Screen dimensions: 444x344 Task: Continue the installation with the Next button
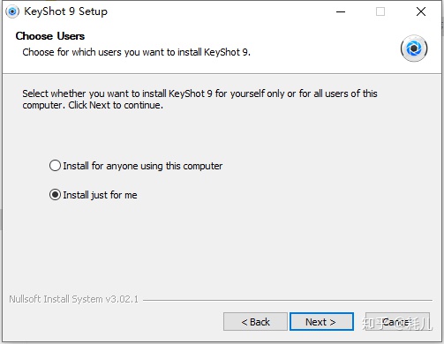[321, 322]
